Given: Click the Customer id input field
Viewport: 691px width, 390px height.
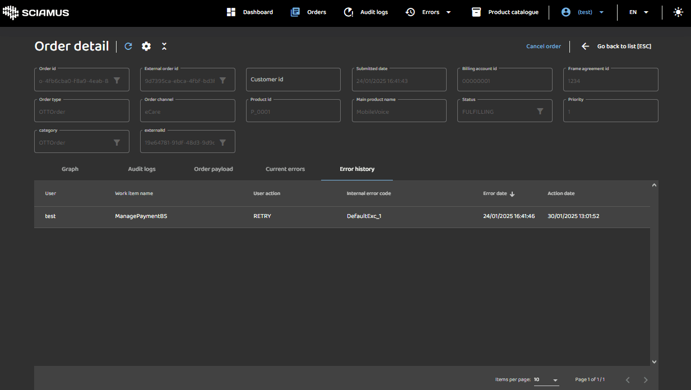Looking at the screenshot, I should [293, 80].
